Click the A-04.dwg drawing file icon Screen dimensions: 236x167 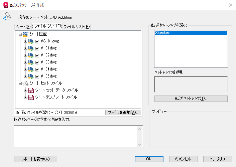coord(31,69)
